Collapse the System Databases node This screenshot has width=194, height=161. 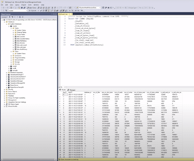point(7,24)
